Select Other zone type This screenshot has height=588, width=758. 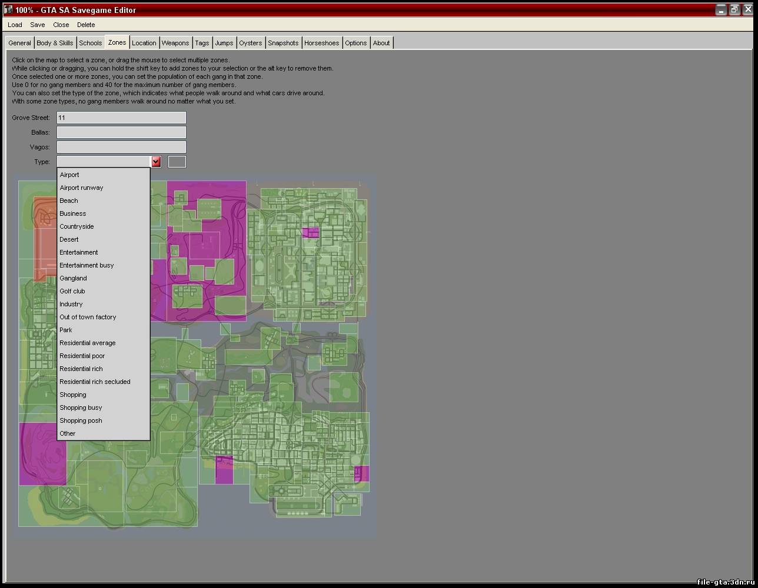(104, 433)
